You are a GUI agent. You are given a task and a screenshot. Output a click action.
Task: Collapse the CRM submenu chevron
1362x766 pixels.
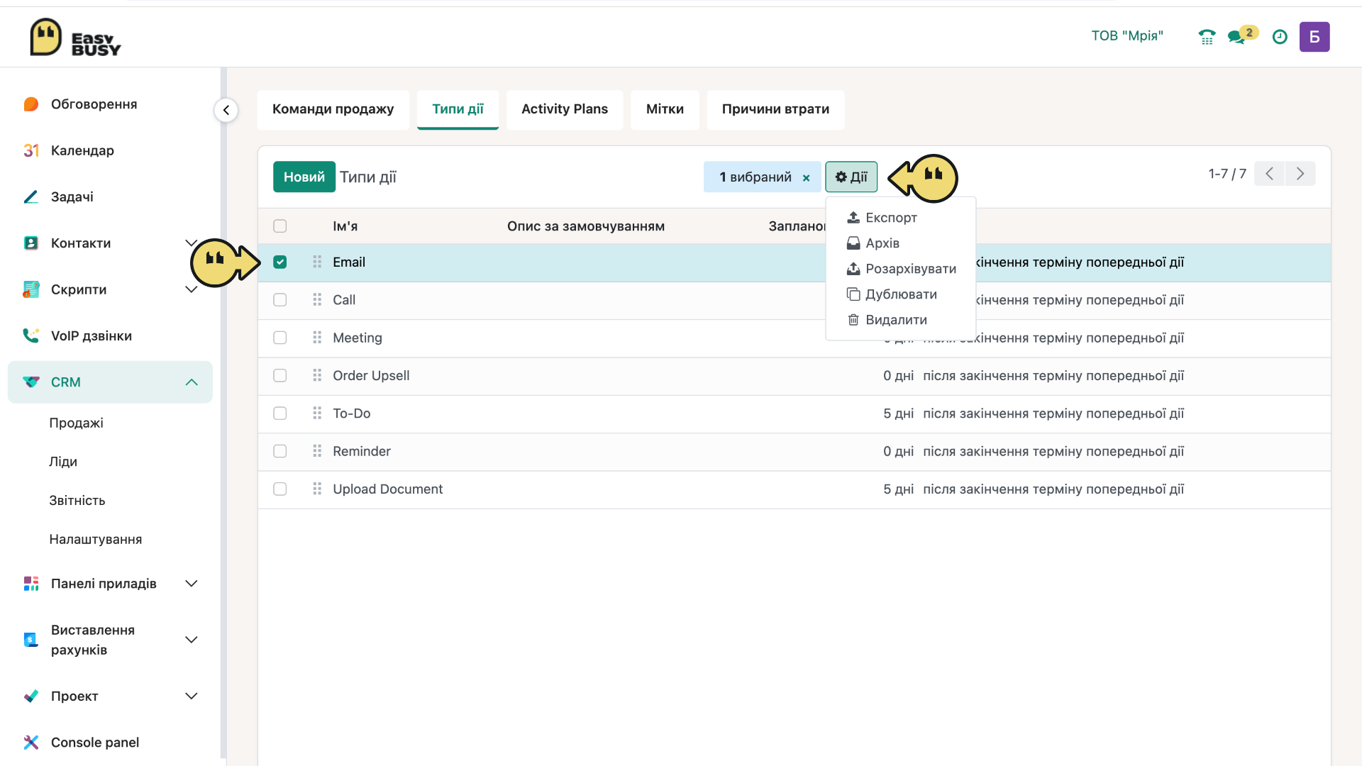click(x=191, y=382)
